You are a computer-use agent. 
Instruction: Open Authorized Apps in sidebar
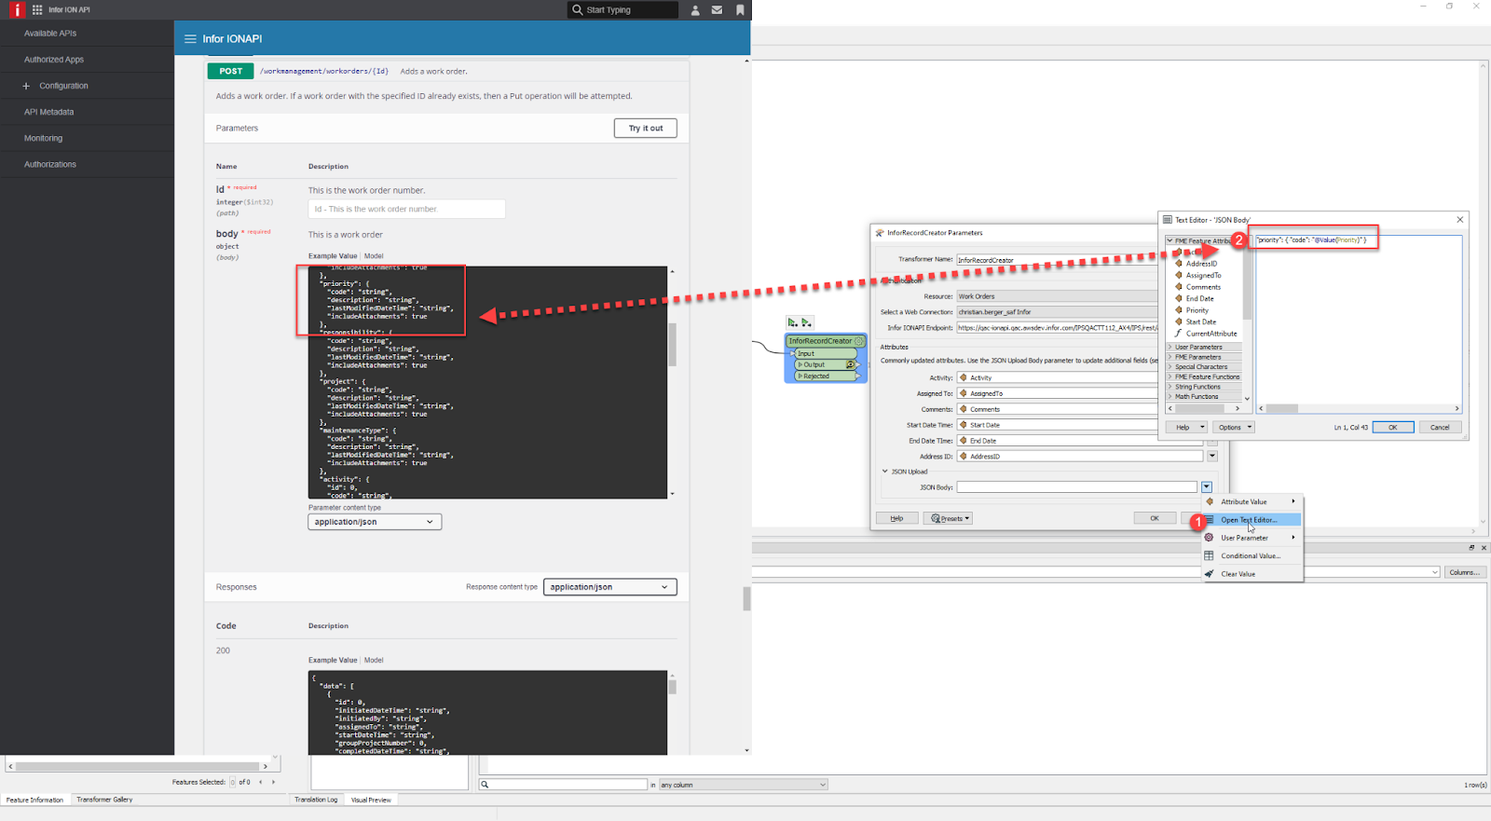54,60
